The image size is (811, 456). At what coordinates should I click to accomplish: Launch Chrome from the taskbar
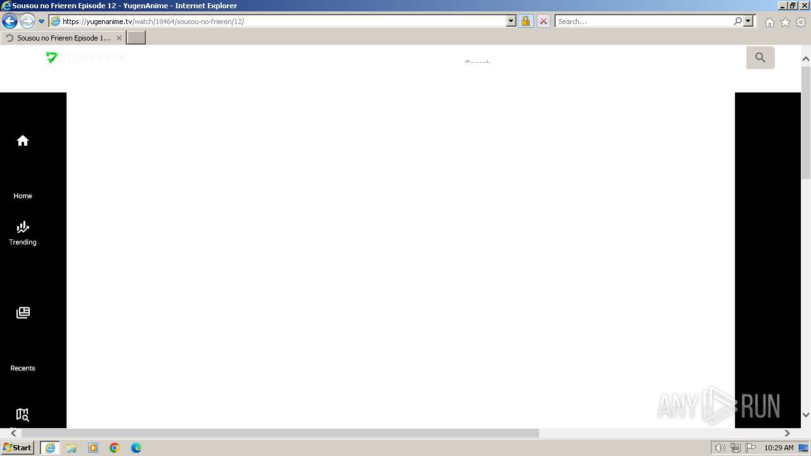[115, 448]
